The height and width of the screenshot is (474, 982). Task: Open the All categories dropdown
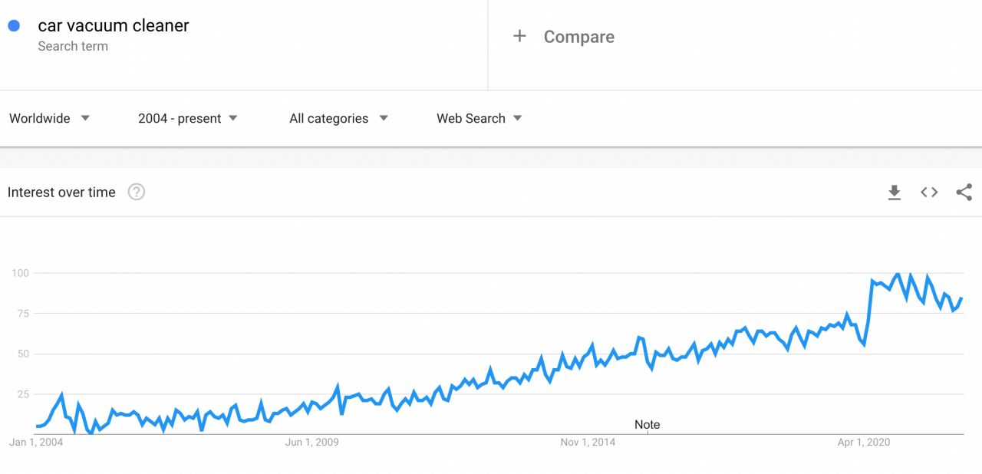[x=338, y=118]
